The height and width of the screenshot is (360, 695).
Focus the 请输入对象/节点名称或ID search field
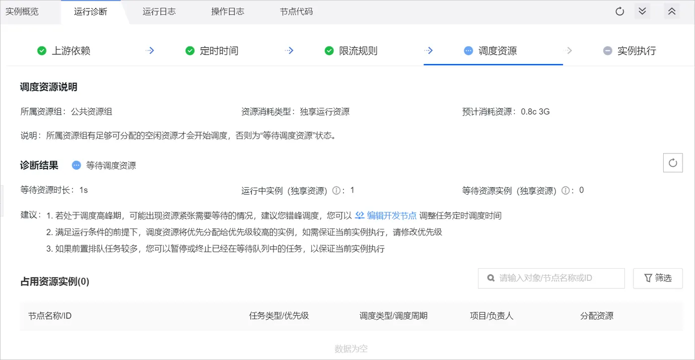pos(551,278)
